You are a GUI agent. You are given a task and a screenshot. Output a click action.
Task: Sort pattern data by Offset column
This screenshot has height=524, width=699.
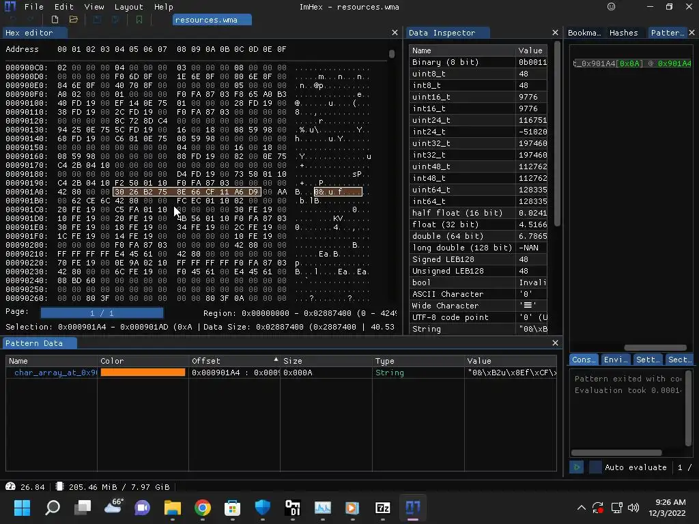[234, 360]
